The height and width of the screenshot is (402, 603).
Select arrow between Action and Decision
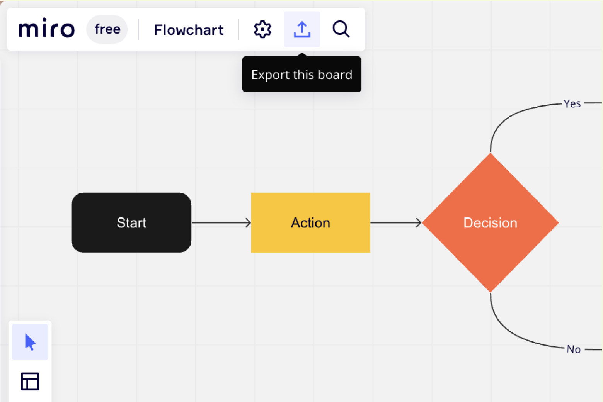pos(396,222)
